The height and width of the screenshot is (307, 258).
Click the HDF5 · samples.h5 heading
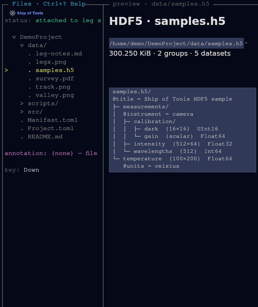tap(167, 21)
